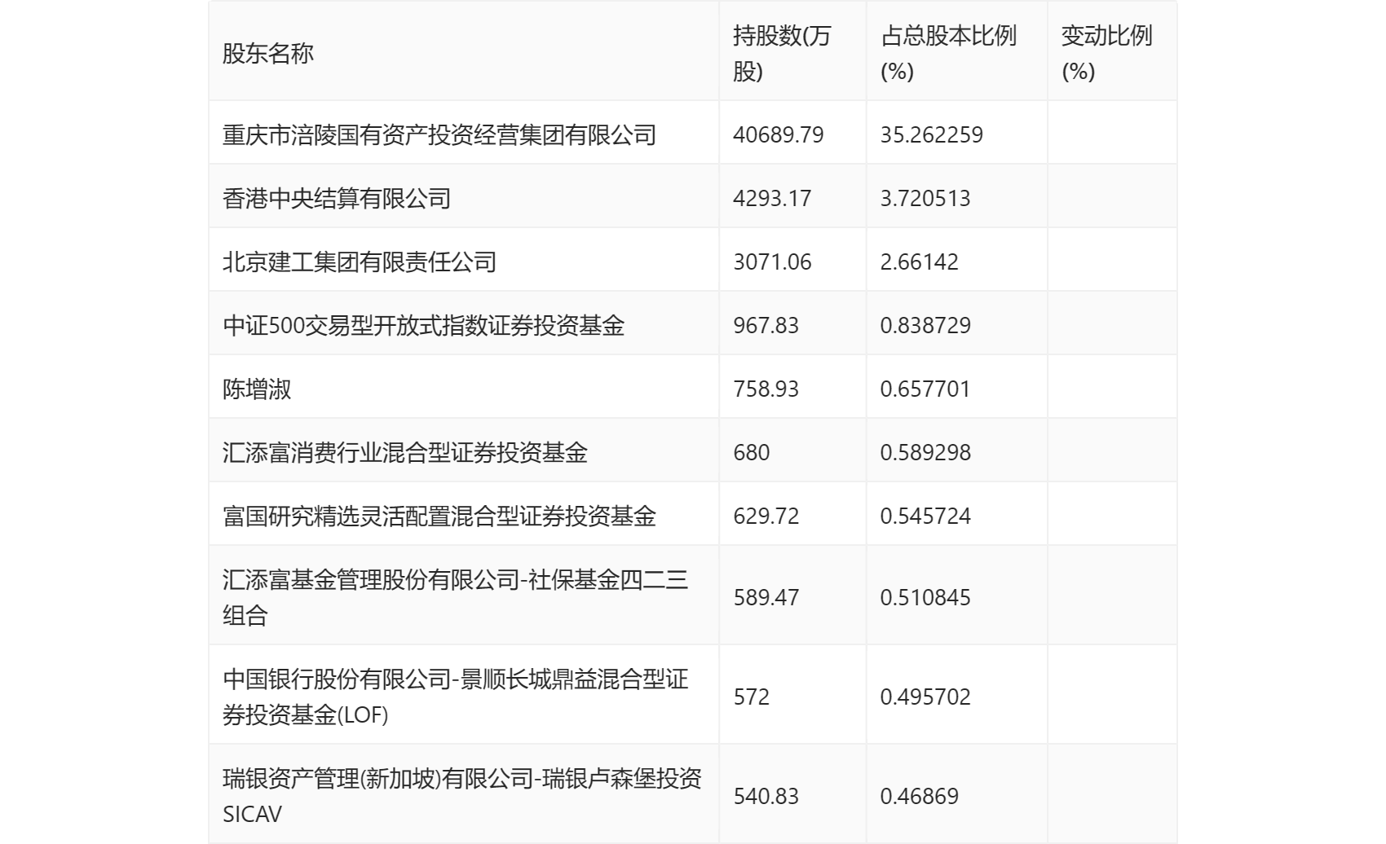Select the 0.838729 percentage value

pos(925,325)
